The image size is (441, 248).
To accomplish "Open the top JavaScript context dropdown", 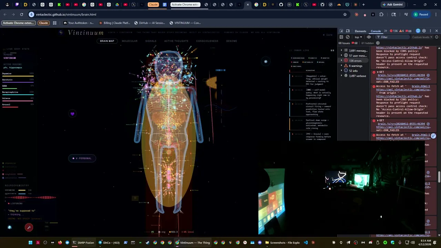I will pyautogui.click(x=359, y=37).
